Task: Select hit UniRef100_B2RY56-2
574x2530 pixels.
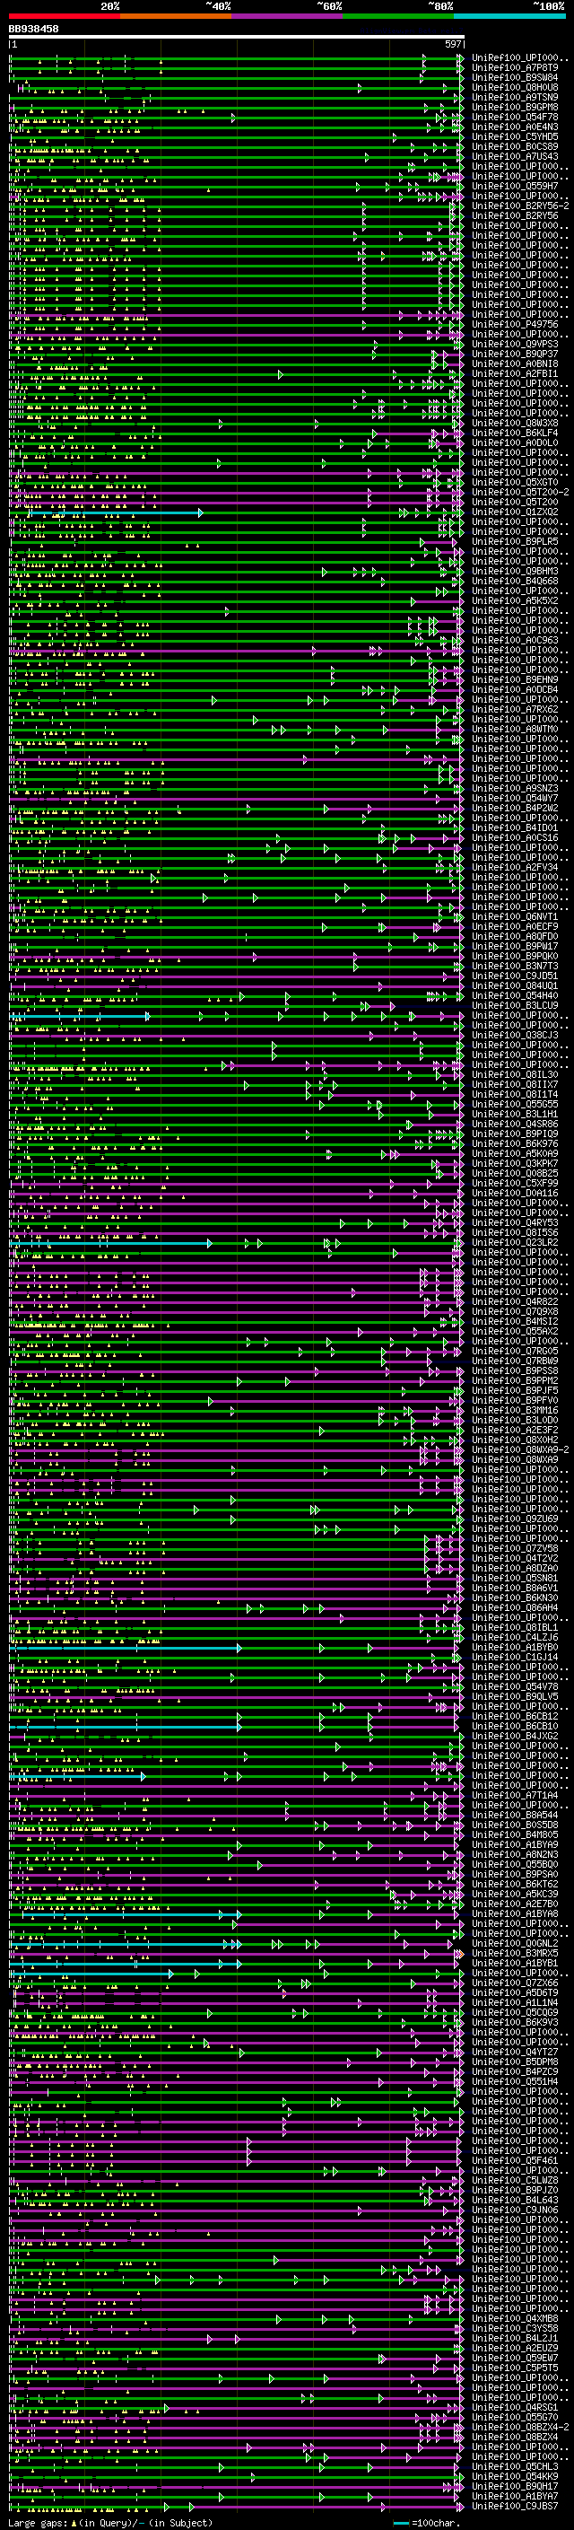Action: pos(520,206)
